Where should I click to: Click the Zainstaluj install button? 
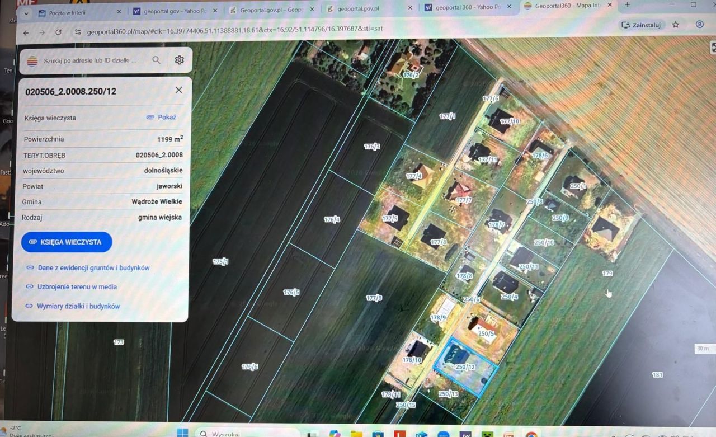click(641, 25)
